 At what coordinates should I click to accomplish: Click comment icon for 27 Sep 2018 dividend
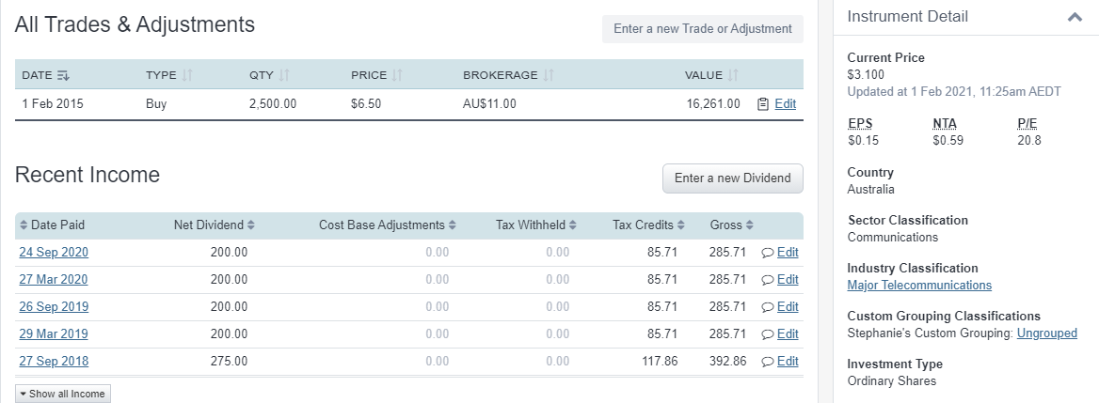click(x=768, y=362)
